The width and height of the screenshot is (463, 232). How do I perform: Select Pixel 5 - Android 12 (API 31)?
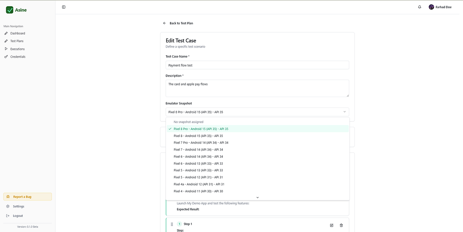click(258, 177)
